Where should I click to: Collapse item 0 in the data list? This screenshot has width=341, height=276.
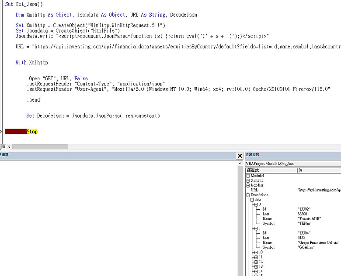(256, 204)
